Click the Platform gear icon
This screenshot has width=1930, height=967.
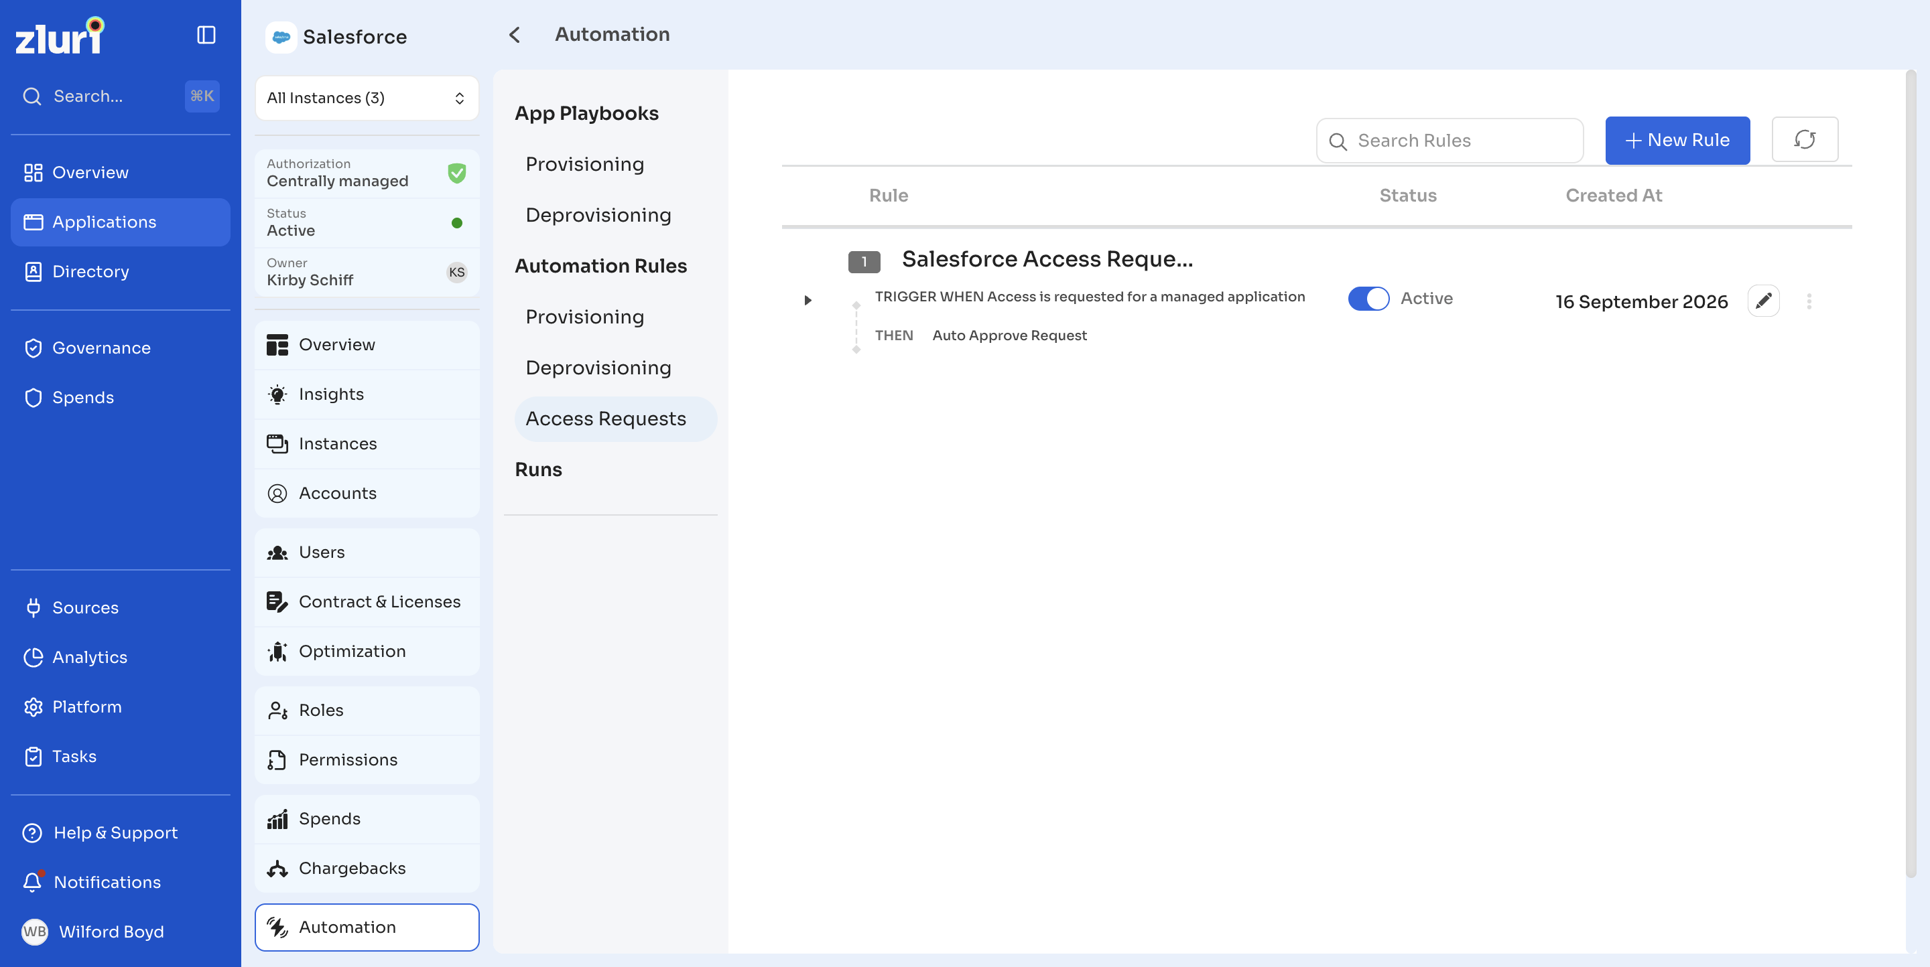[x=33, y=706]
